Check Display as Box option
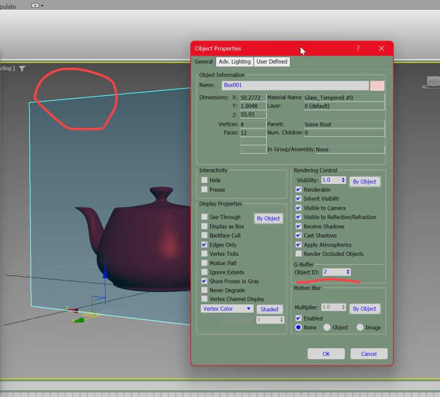 click(205, 226)
